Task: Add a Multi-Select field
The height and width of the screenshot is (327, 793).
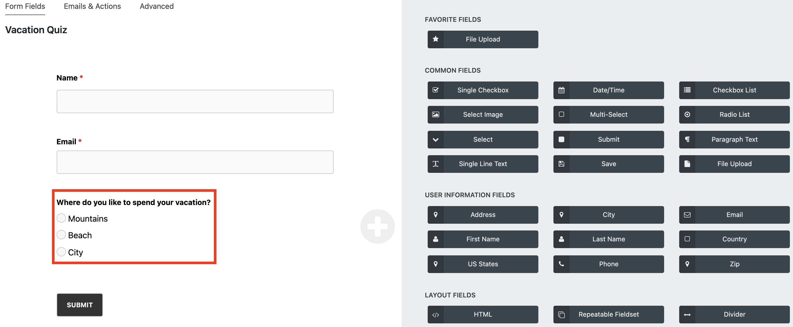Action: 608,114
